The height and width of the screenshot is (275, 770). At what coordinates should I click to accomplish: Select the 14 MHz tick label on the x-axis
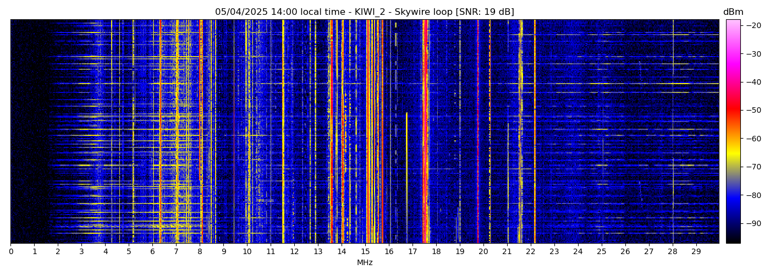coord(342,251)
